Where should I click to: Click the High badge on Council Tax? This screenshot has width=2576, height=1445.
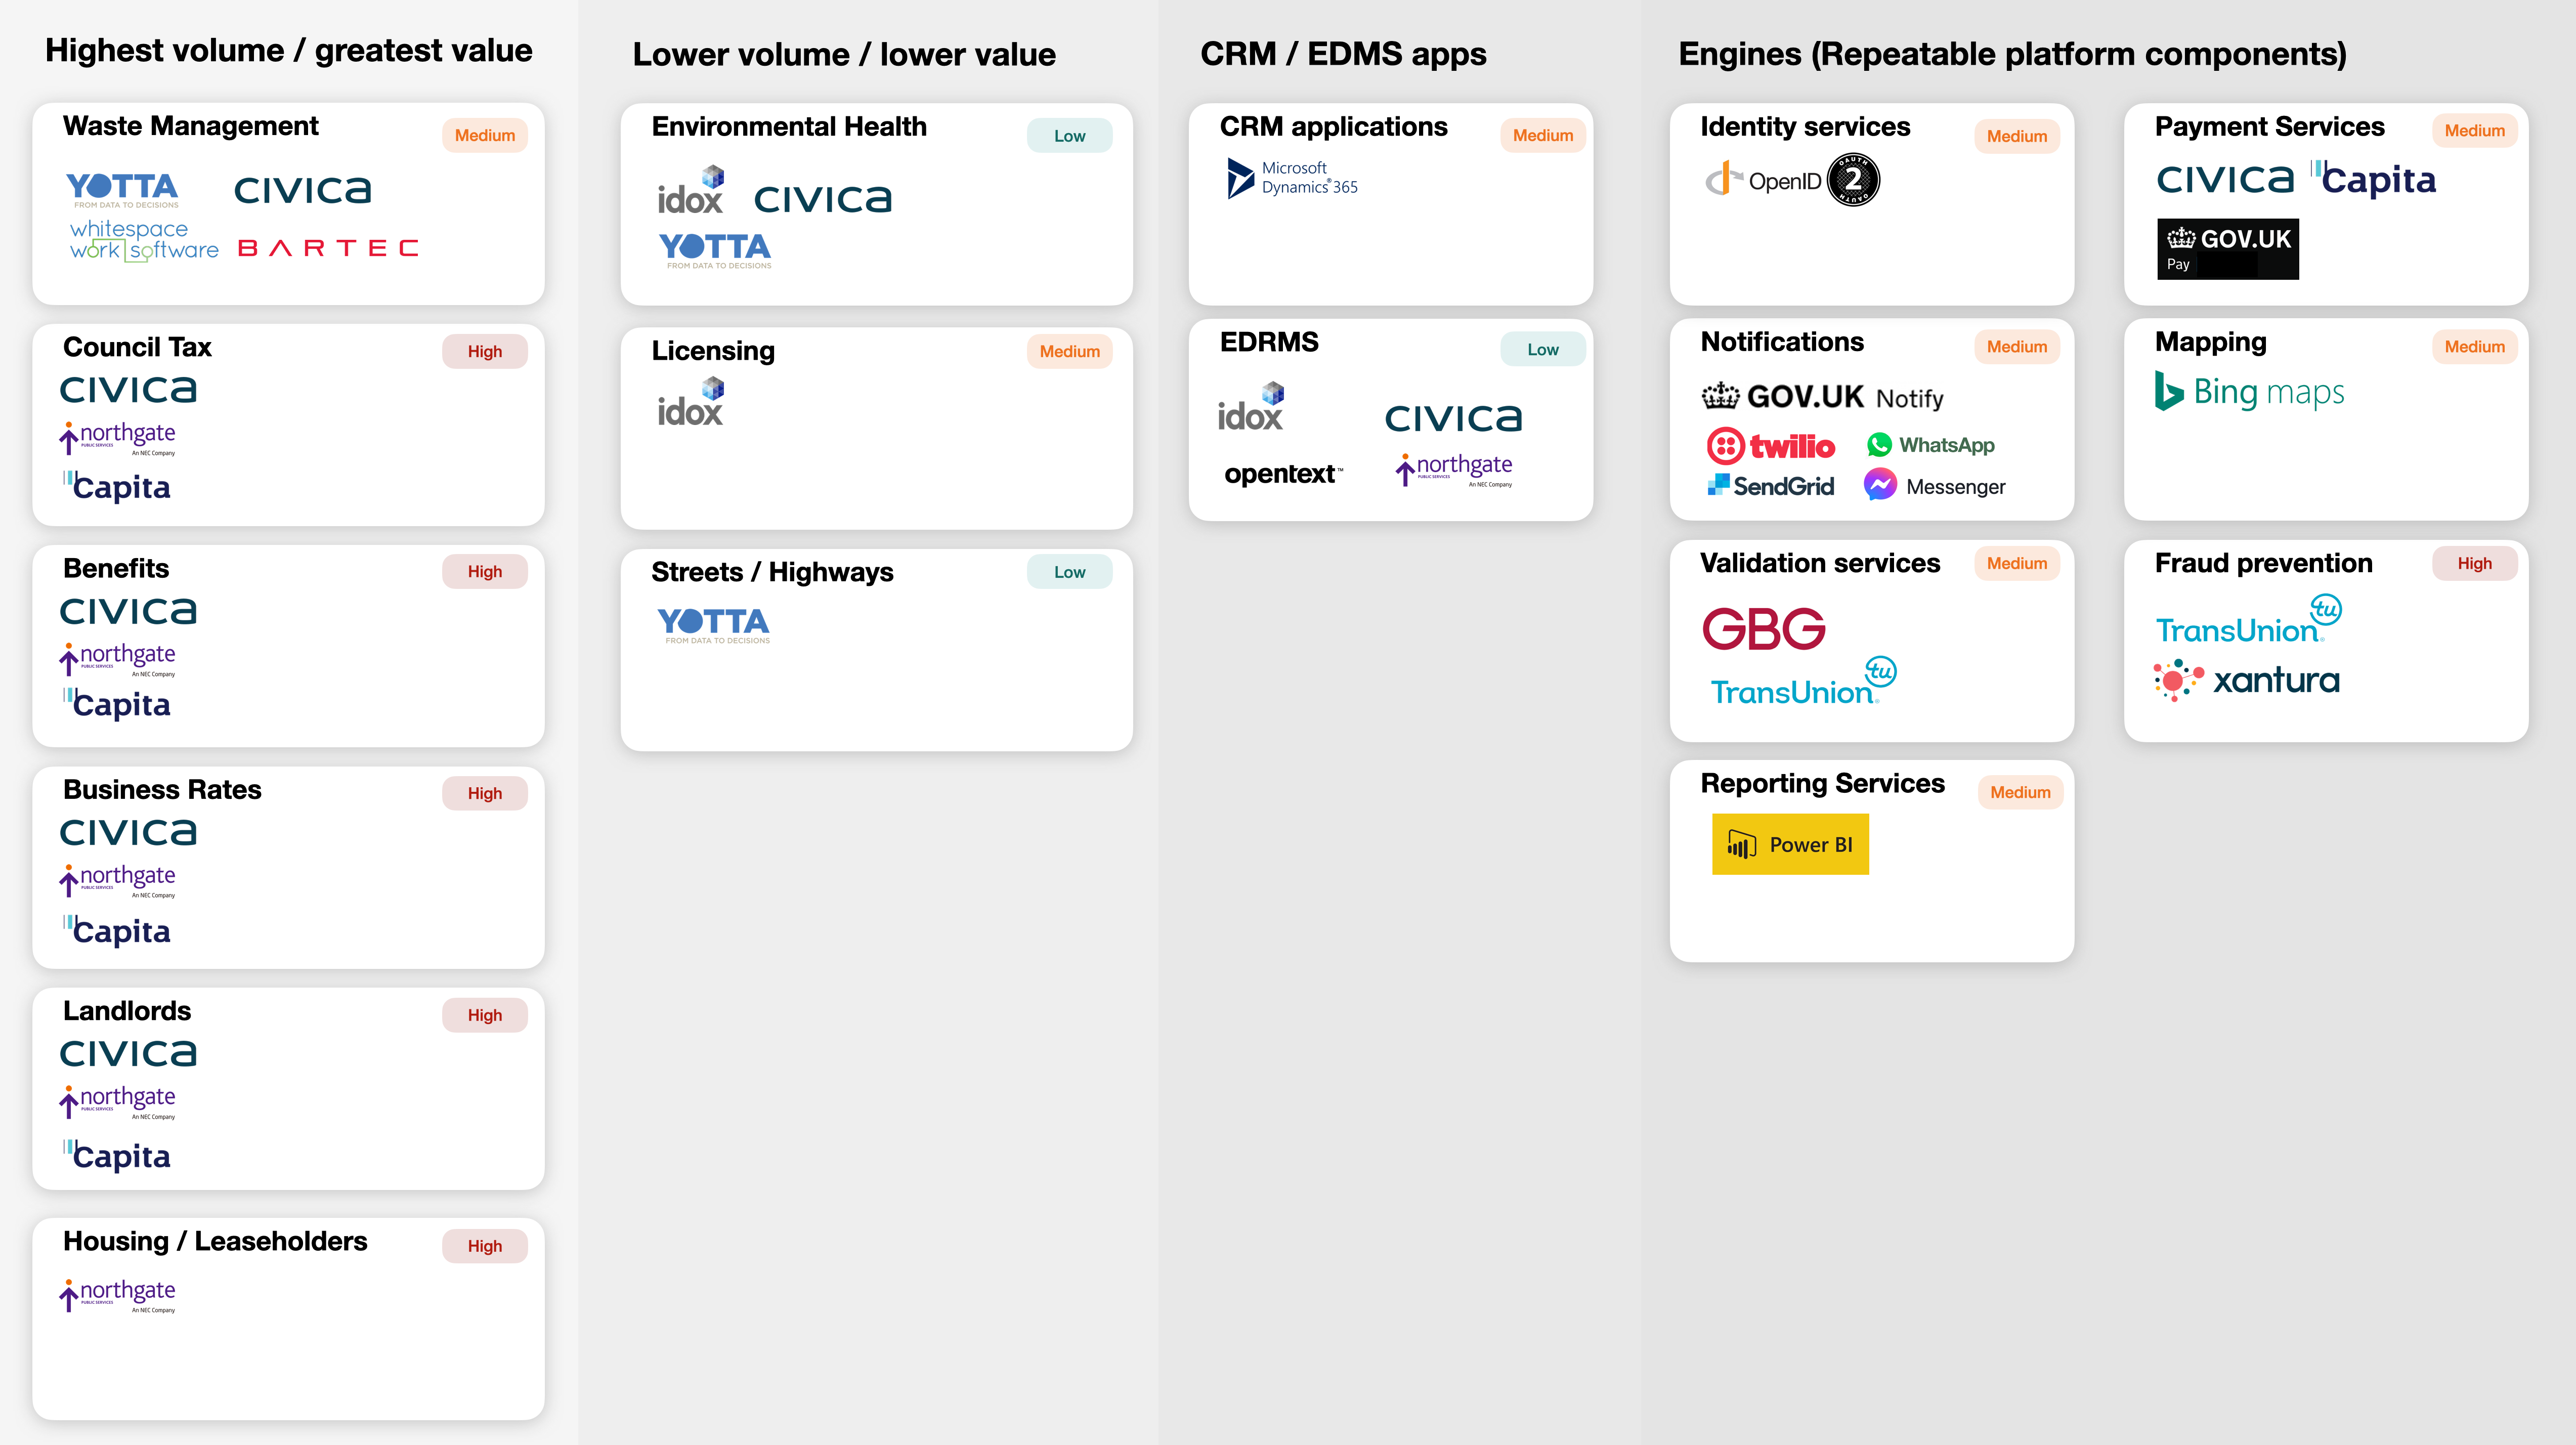pyautogui.click(x=485, y=351)
